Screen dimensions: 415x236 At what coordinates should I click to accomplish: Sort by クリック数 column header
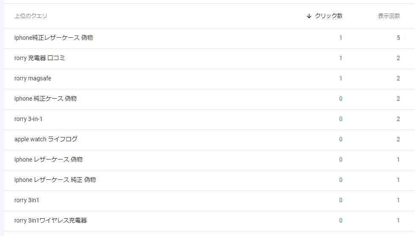(x=329, y=16)
